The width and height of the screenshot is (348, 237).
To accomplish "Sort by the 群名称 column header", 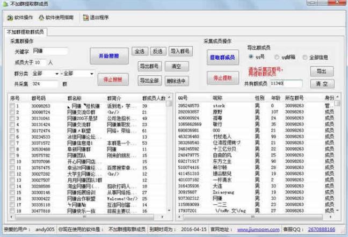I will tap(74, 98).
